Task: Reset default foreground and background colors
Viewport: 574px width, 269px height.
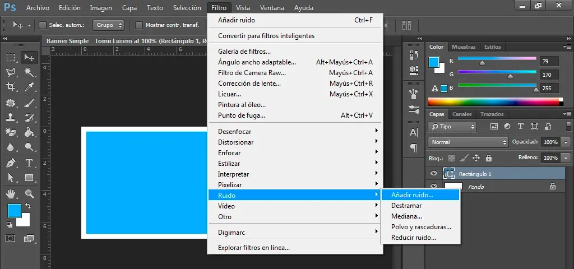Action: pyautogui.click(x=9, y=224)
